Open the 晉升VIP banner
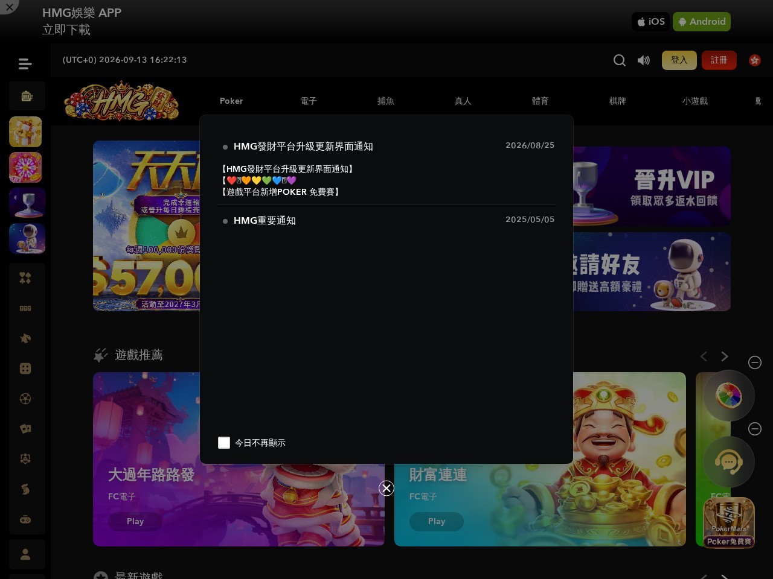Image resolution: width=773 pixels, height=579 pixels. click(x=652, y=186)
